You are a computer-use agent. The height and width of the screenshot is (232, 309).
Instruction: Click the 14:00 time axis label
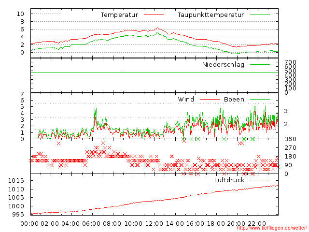click(175, 224)
